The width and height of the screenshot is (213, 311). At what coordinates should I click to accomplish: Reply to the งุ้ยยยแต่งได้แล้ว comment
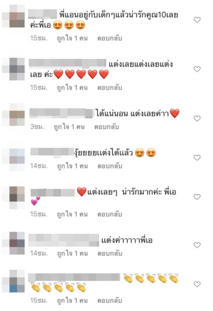(109, 166)
